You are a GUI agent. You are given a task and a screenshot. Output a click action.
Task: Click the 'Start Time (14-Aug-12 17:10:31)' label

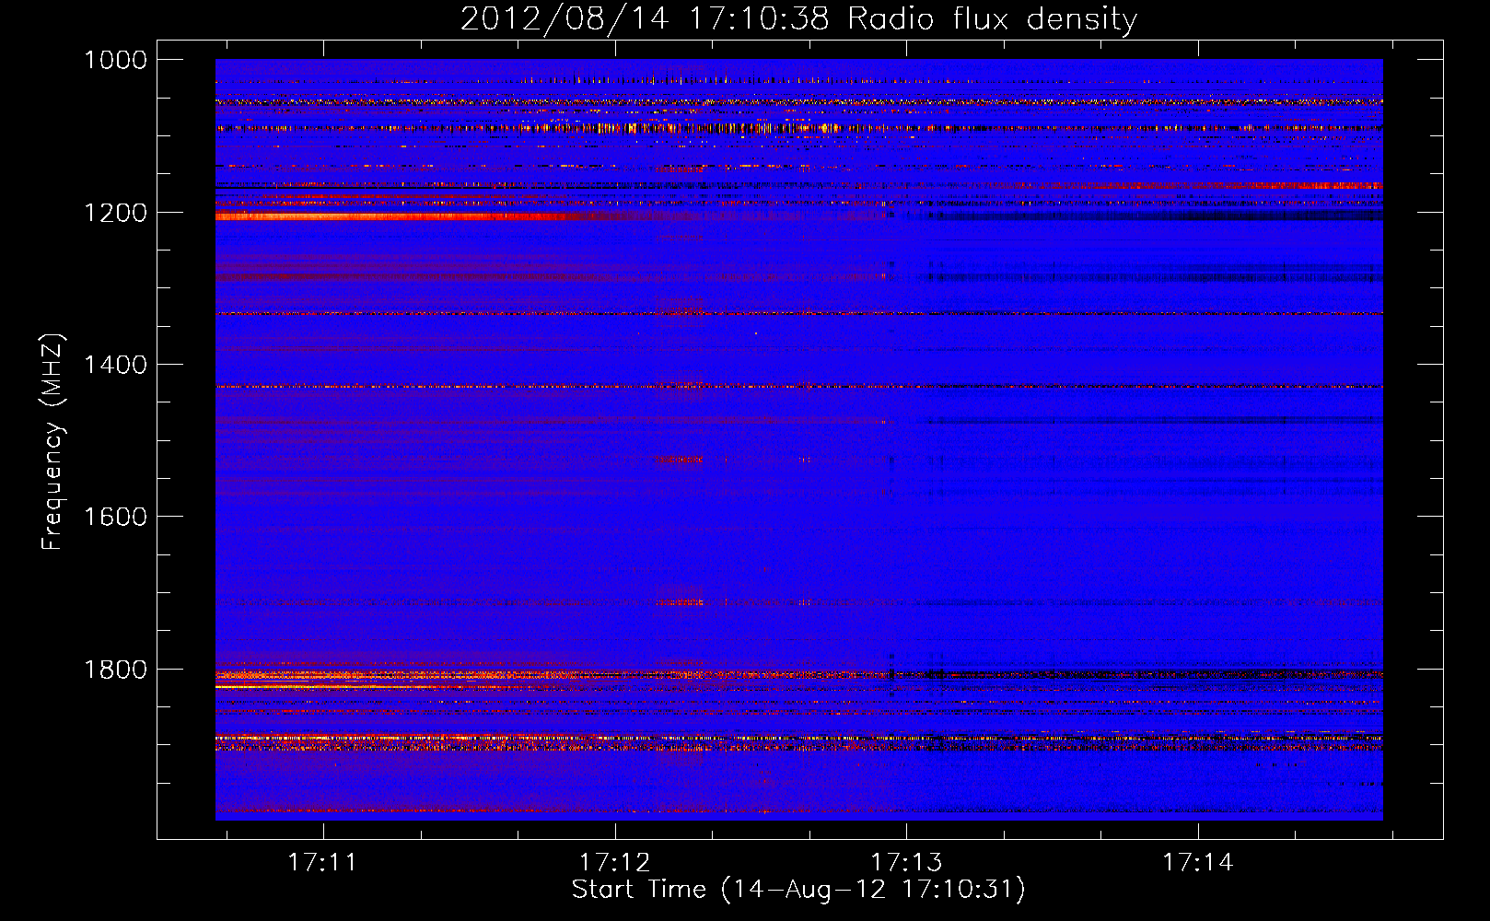798,890
